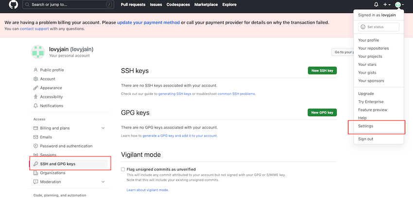Click the Accessibility figure icon

[x=35, y=97]
